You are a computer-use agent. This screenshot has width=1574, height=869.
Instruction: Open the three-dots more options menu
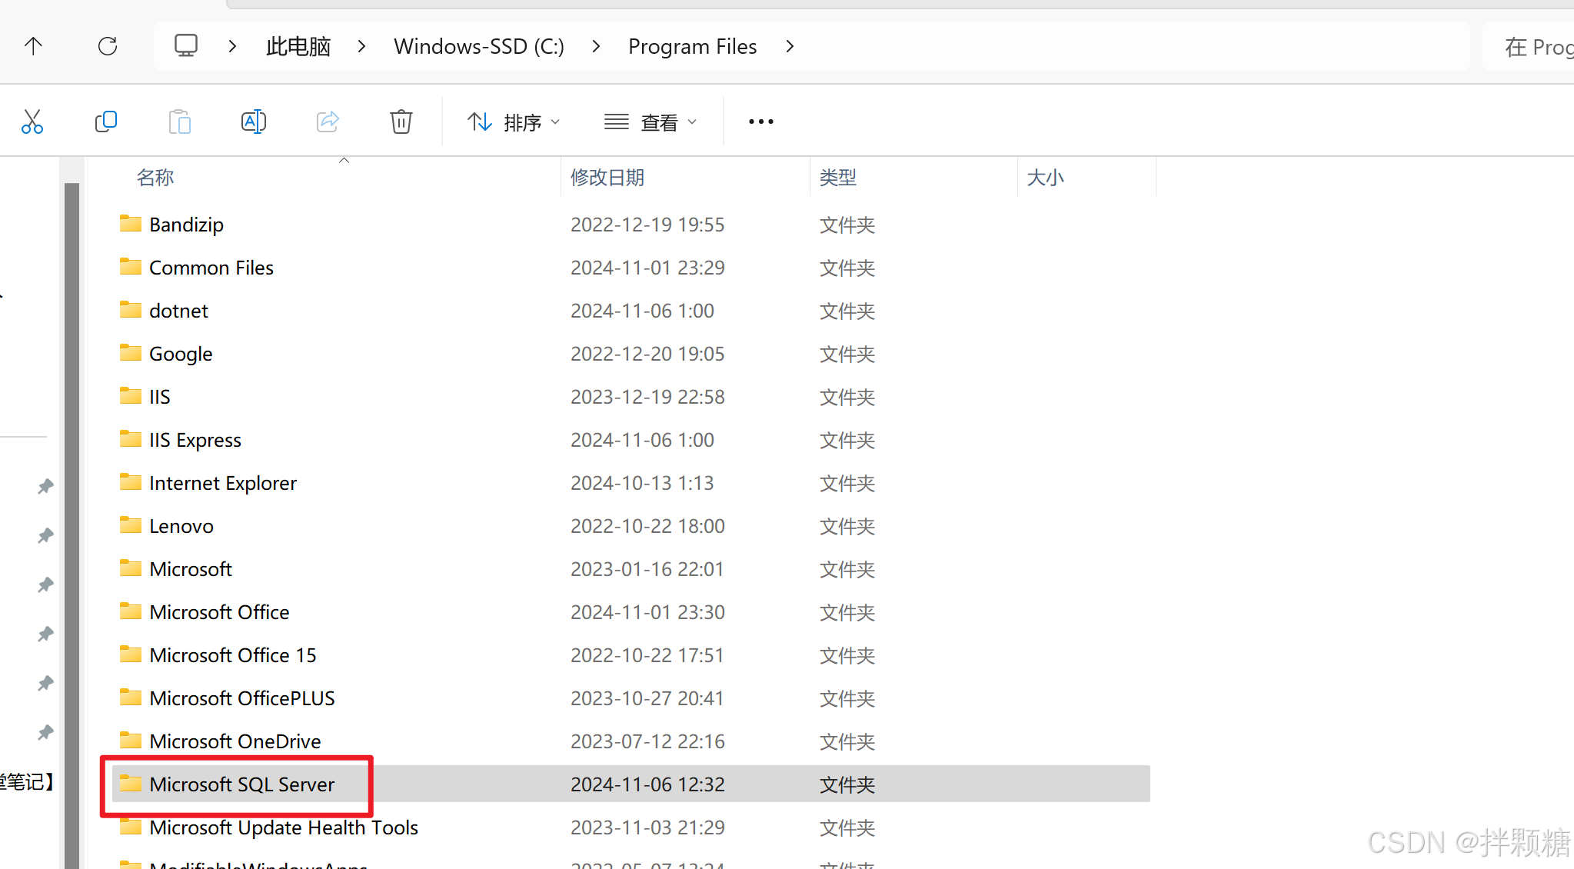pyautogui.click(x=760, y=122)
